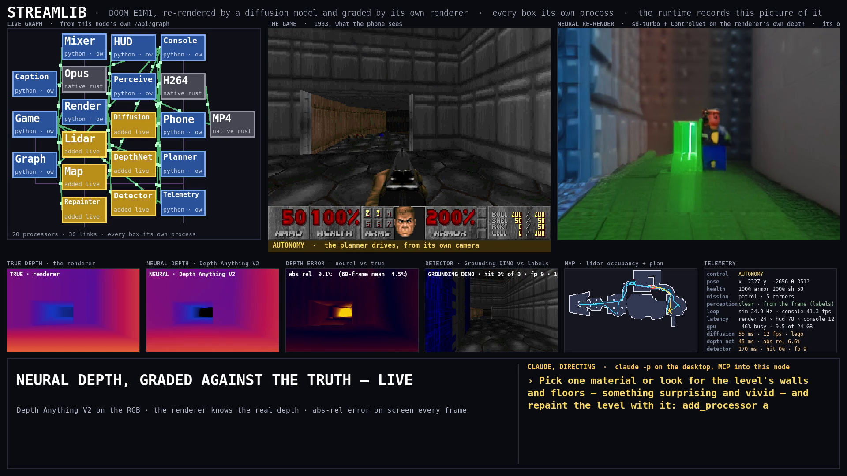Click the yellow 'Pick one material' prompt
This screenshot has height=476, width=847.
[x=668, y=393]
